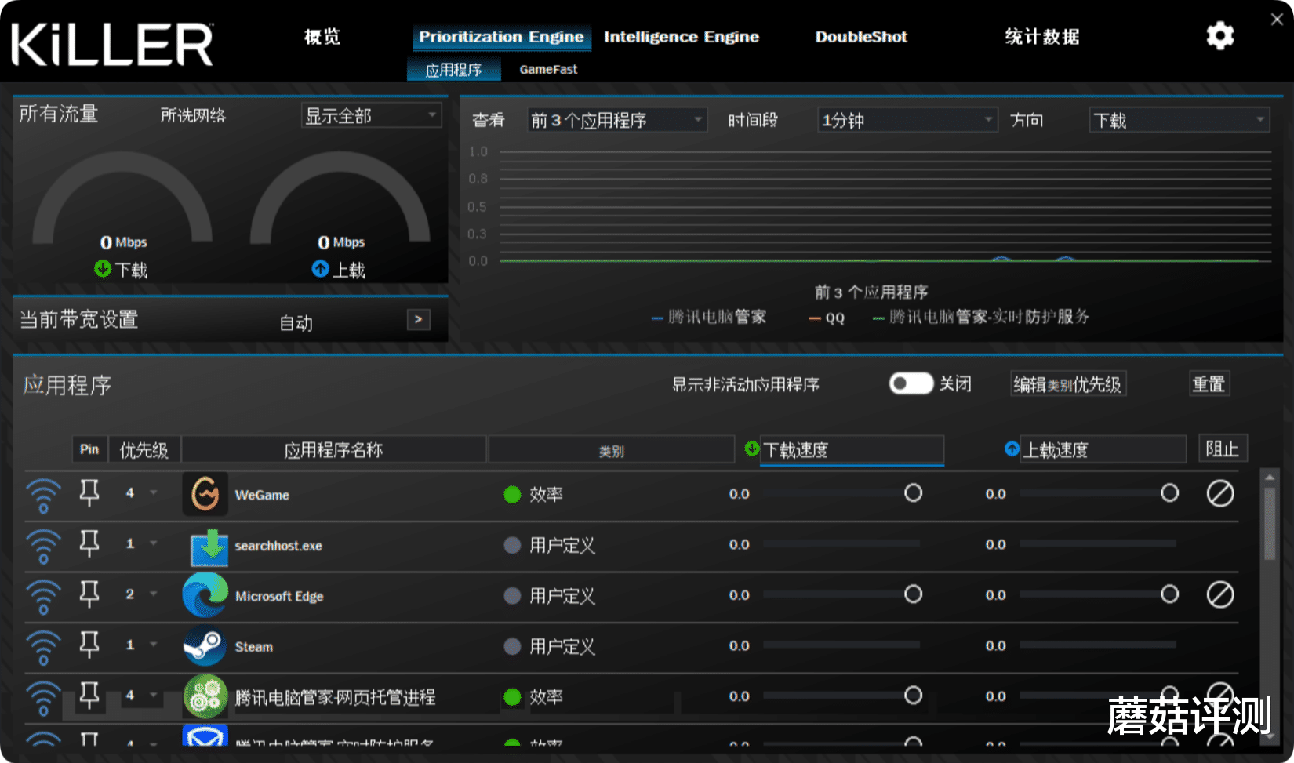Click the Wi-Fi icon for Steam
This screenshot has height=763, width=1294.
point(43,648)
